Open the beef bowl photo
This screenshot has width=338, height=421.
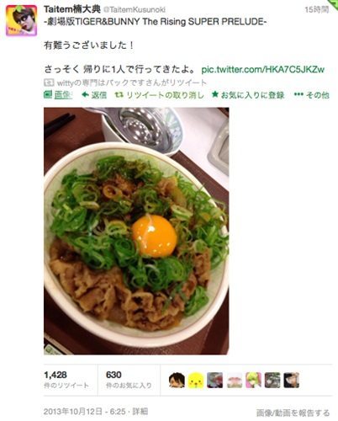tap(136, 231)
